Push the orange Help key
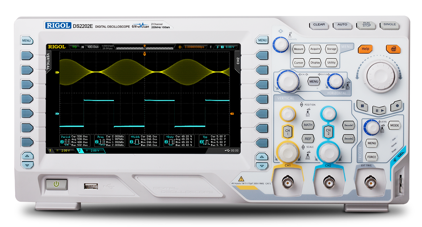This screenshot has height=227, width=422. [365, 49]
